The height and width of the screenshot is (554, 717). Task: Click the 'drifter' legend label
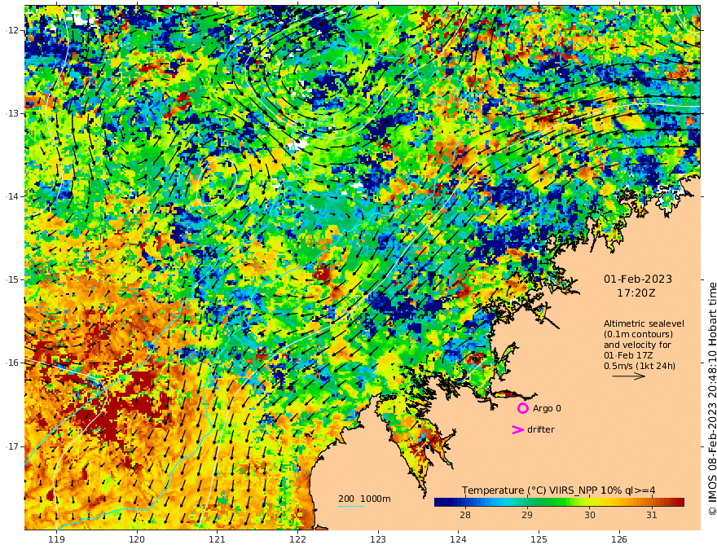(541, 429)
